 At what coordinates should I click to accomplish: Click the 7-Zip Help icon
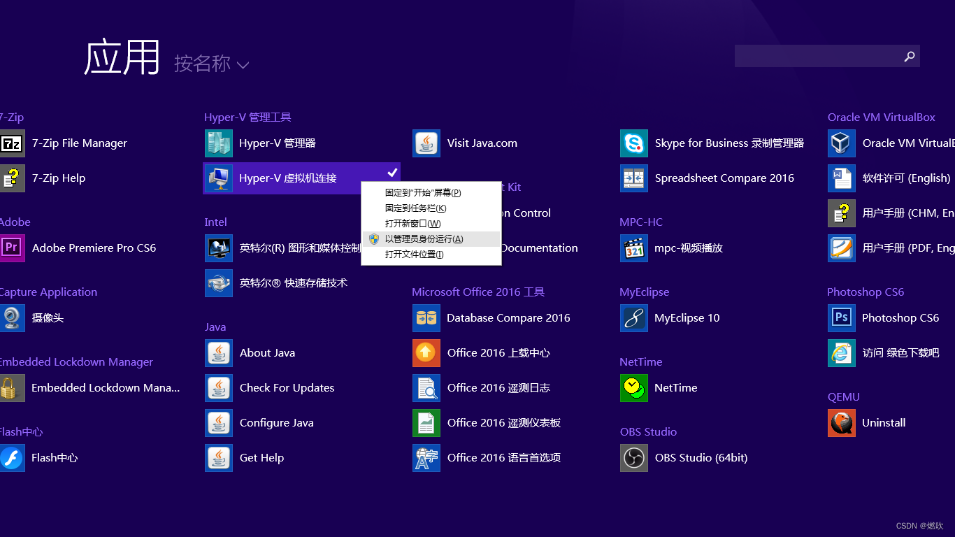[12, 178]
